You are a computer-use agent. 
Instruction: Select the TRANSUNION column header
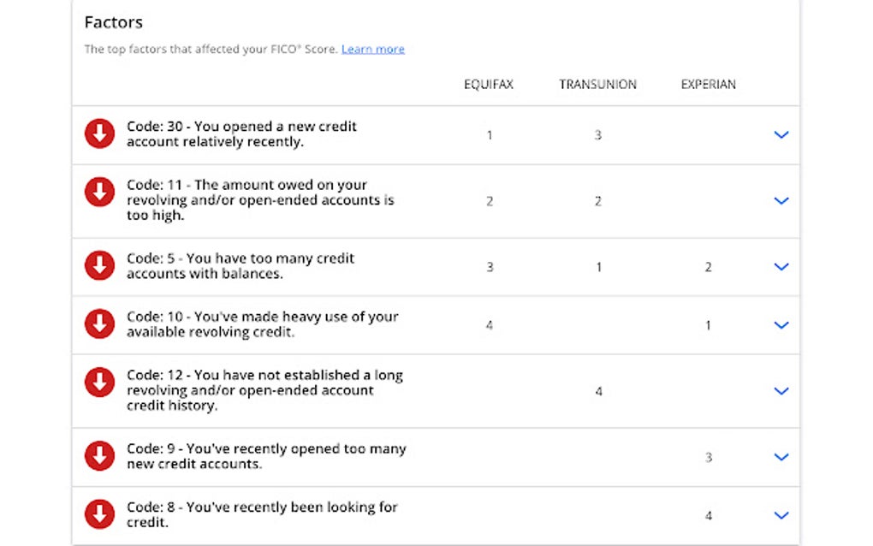click(x=597, y=84)
